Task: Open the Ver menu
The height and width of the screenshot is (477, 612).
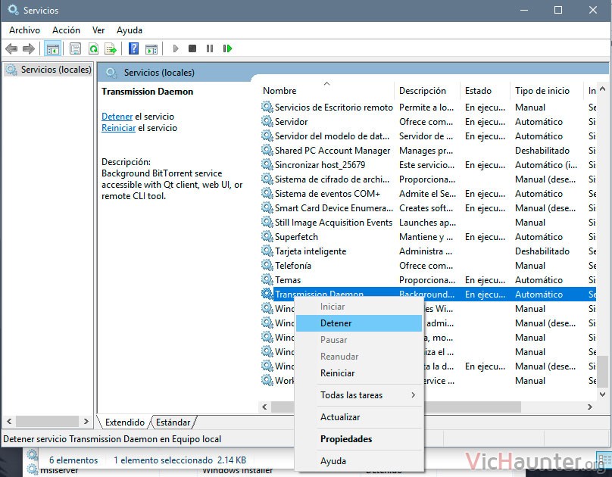Action: click(98, 30)
